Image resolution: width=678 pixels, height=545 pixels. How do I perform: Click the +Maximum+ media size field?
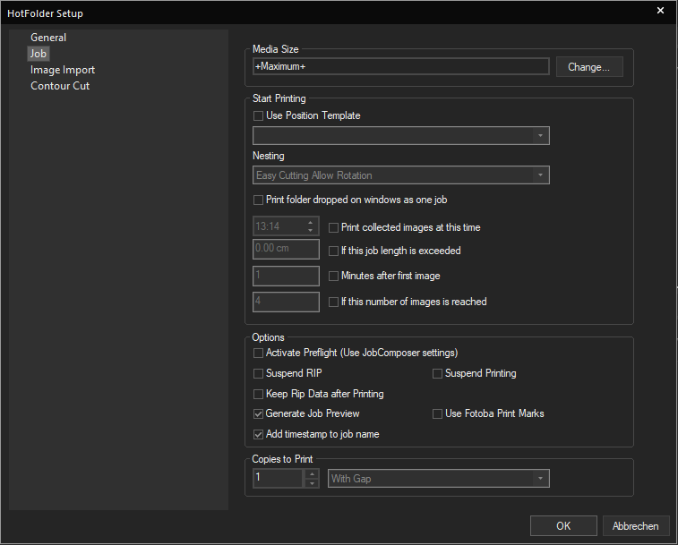coord(401,66)
